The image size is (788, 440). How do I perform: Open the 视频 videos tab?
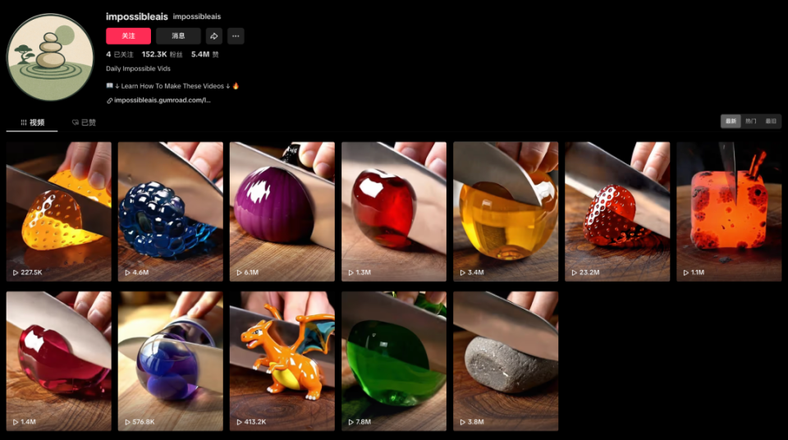32,122
